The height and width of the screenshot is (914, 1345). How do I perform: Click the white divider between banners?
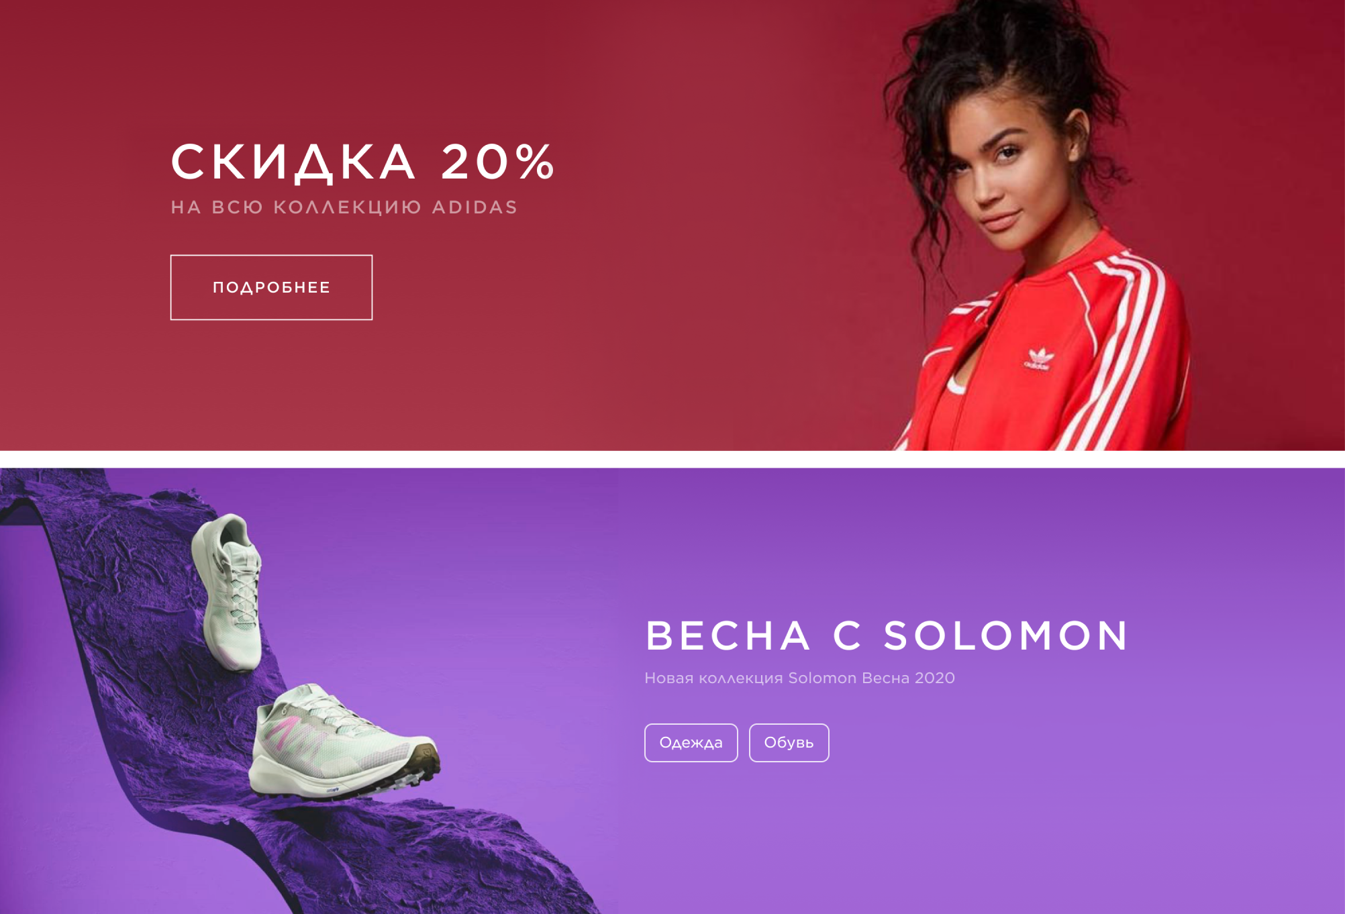pyautogui.click(x=672, y=459)
